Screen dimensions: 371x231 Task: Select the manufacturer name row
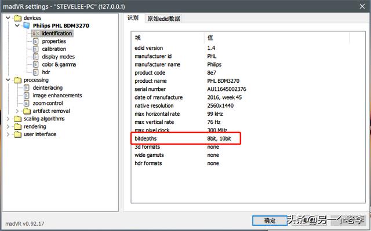[x=248, y=64]
